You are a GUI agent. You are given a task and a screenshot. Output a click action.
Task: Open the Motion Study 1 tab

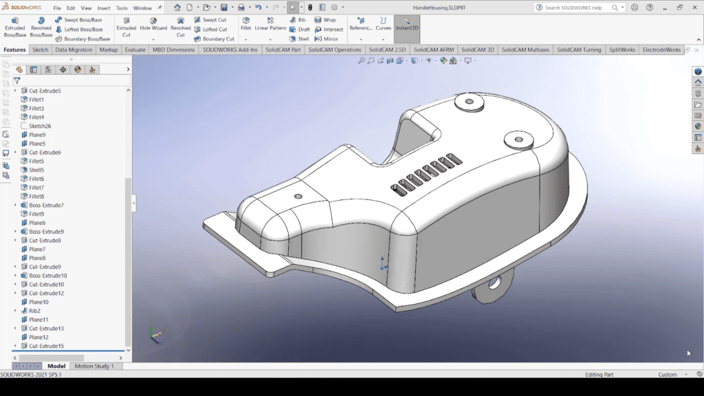coord(93,366)
